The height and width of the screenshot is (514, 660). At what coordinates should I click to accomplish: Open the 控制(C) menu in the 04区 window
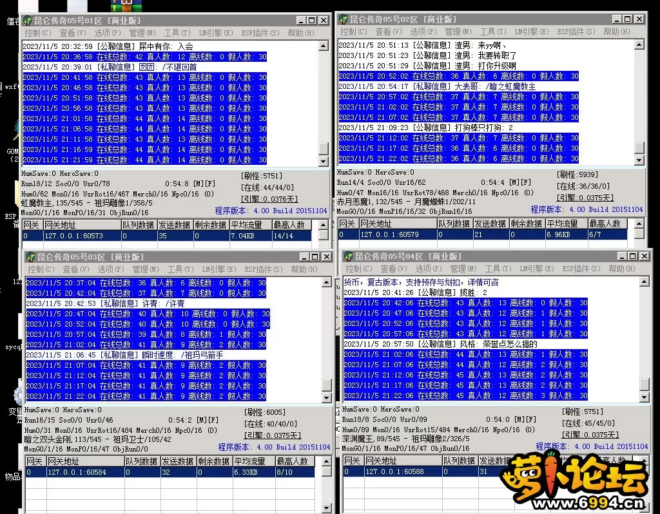click(x=358, y=269)
